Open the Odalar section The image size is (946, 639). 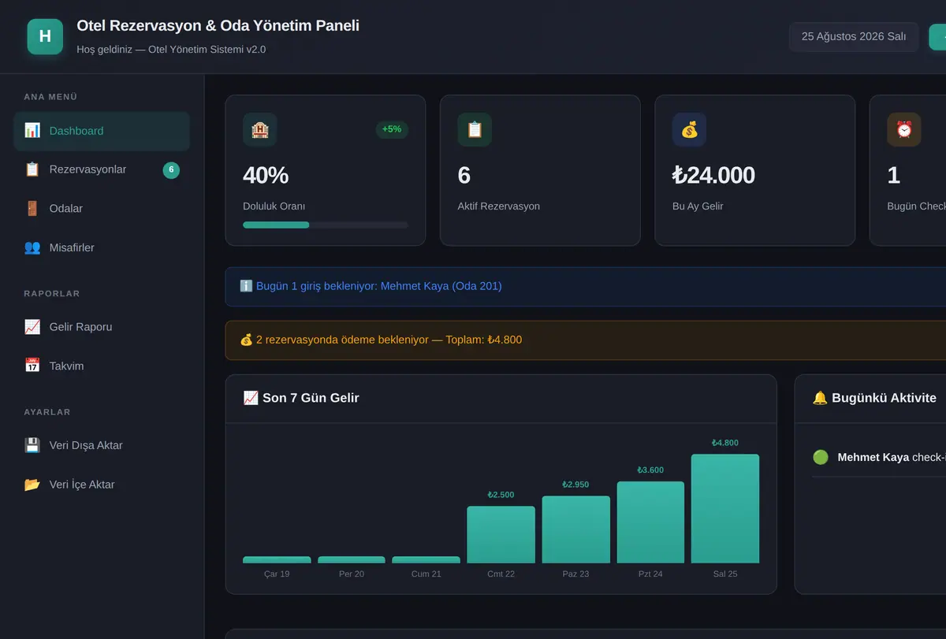point(102,209)
